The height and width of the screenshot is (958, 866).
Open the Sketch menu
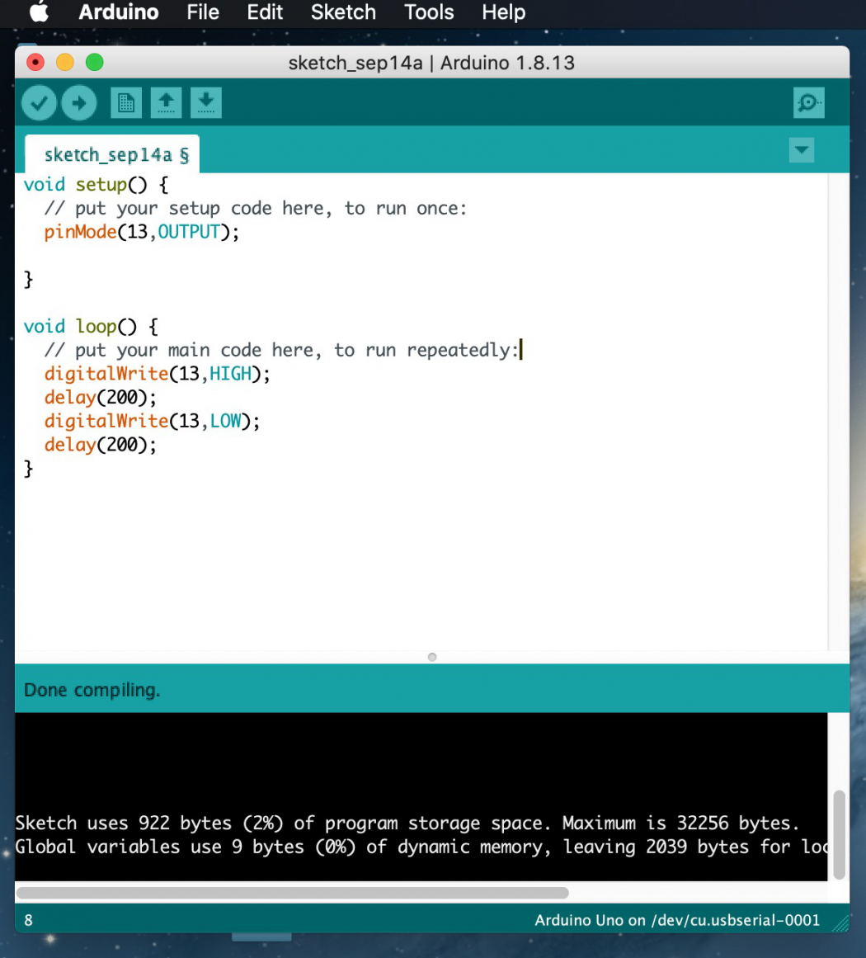pyautogui.click(x=343, y=12)
